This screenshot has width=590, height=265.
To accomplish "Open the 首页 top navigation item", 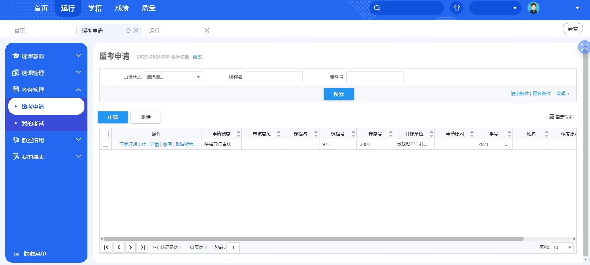I will click(x=41, y=8).
